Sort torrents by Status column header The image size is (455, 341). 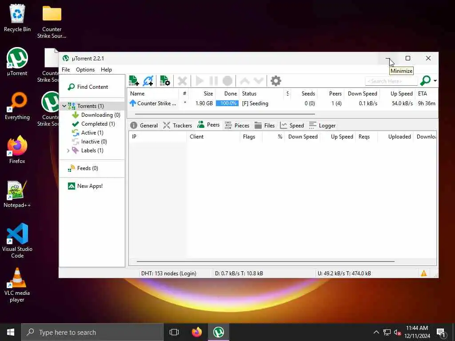(x=261, y=93)
